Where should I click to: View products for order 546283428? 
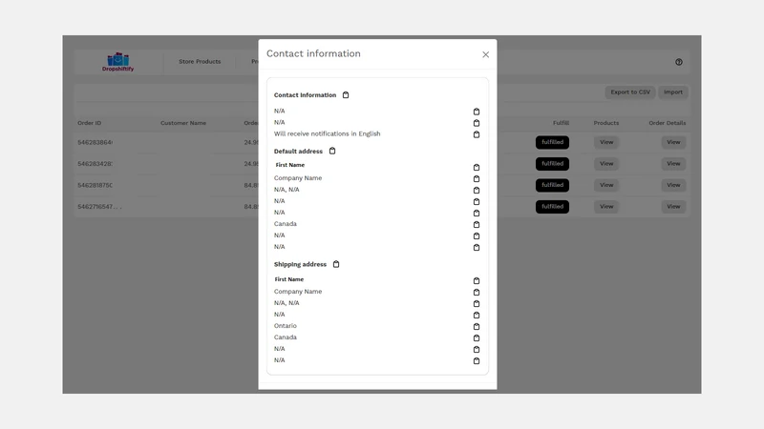pos(606,163)
